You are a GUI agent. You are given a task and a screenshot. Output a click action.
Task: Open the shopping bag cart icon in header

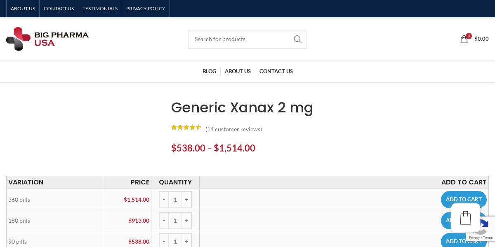[x=464, y=39]
